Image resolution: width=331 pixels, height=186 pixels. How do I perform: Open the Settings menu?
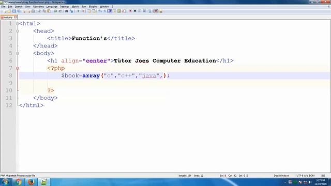tap(64, 7)
